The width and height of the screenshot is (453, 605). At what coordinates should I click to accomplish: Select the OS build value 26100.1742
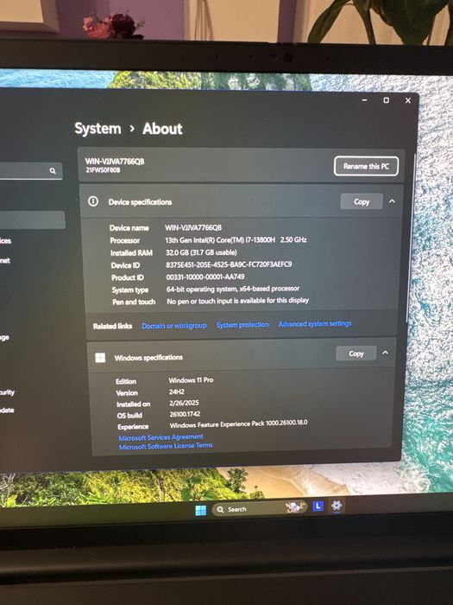[x=185, y=414]
